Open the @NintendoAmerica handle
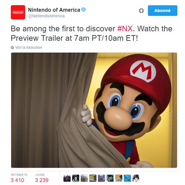185x185 pixels. [46, 16]
